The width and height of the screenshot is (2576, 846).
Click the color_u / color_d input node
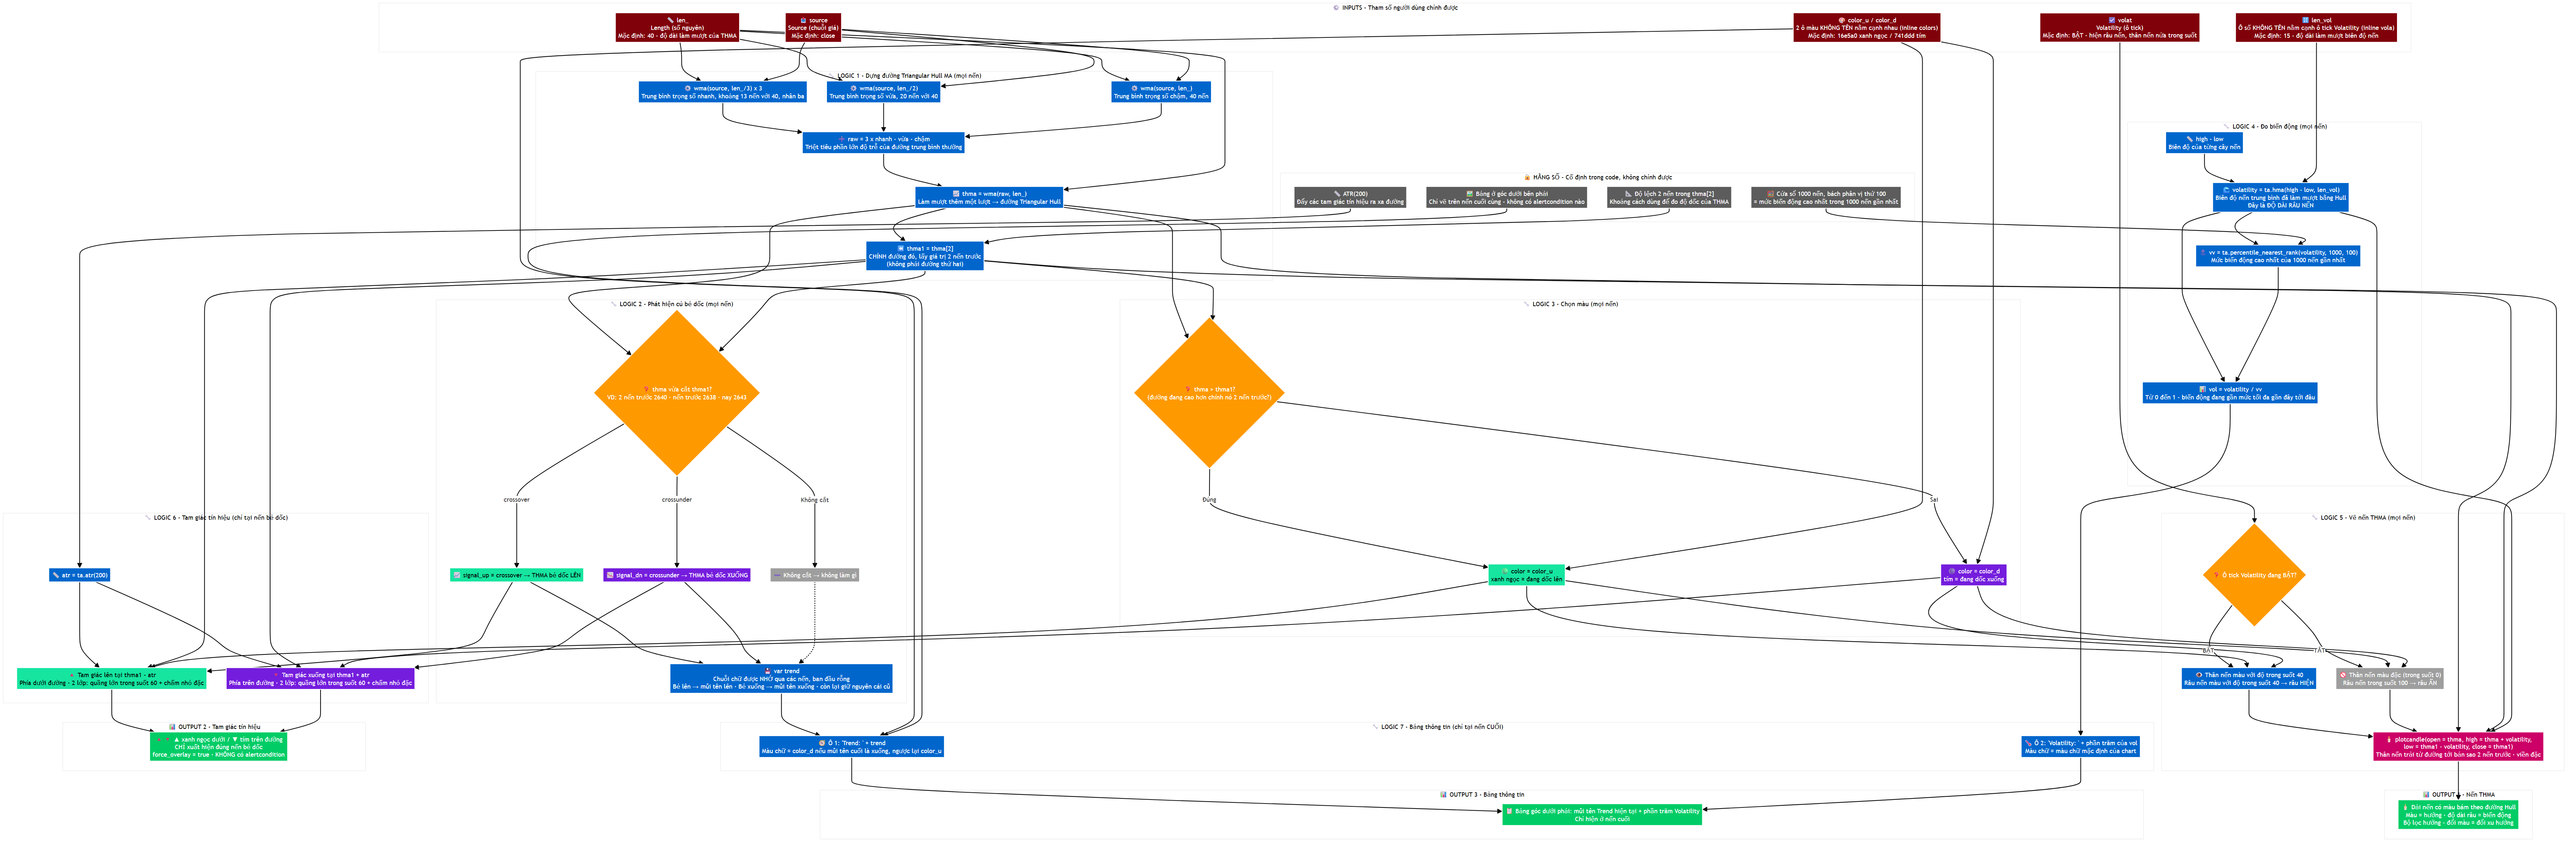tap(1866, 27)
